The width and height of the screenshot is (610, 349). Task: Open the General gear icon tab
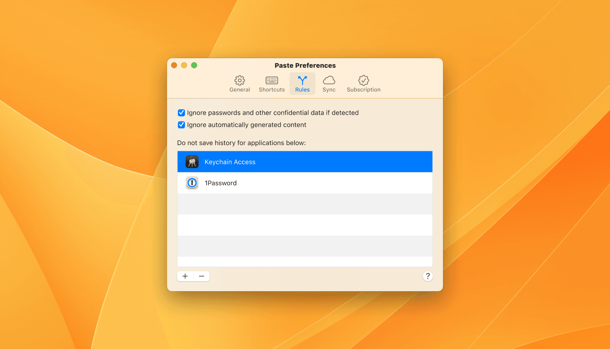point(240,84)
